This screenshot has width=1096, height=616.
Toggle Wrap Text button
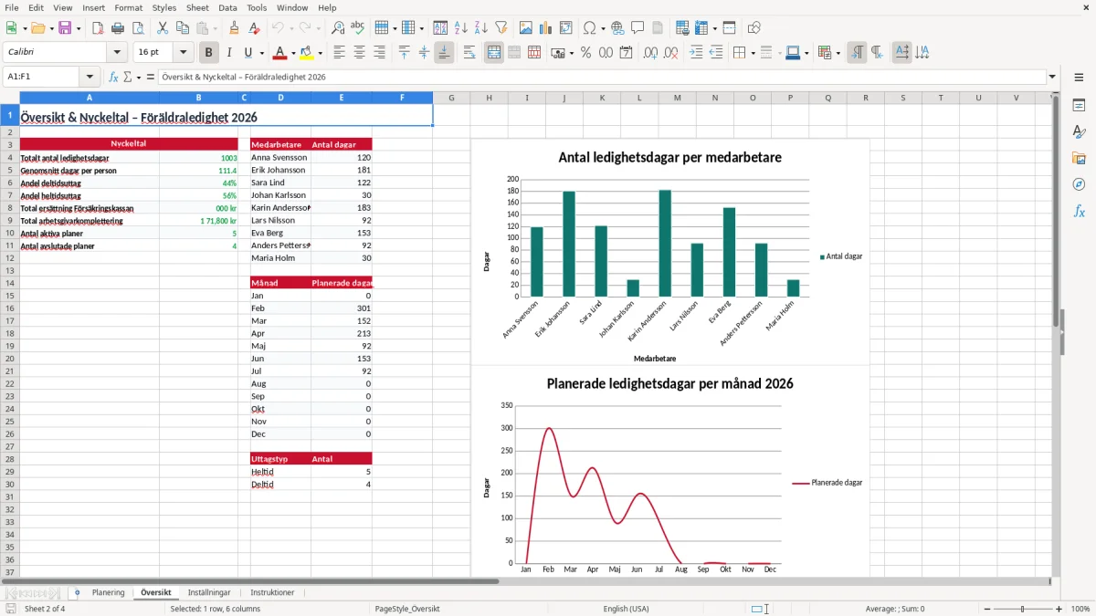pyautogui.click(x=469, y=53)
